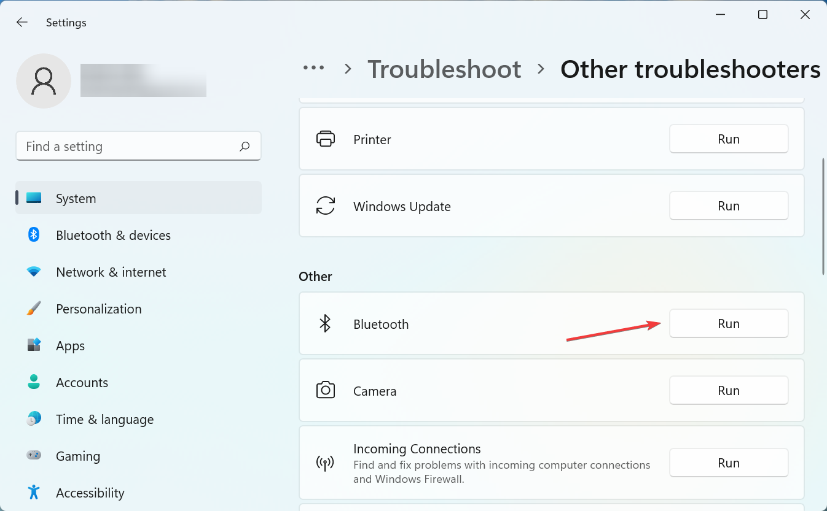
Task: Click the Incoming Connections antenna icon
Action: (x=326, y=463)
